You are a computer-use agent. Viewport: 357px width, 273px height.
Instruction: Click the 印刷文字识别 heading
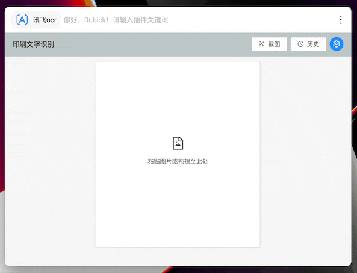pyautogui.click(x=33, y=44)
